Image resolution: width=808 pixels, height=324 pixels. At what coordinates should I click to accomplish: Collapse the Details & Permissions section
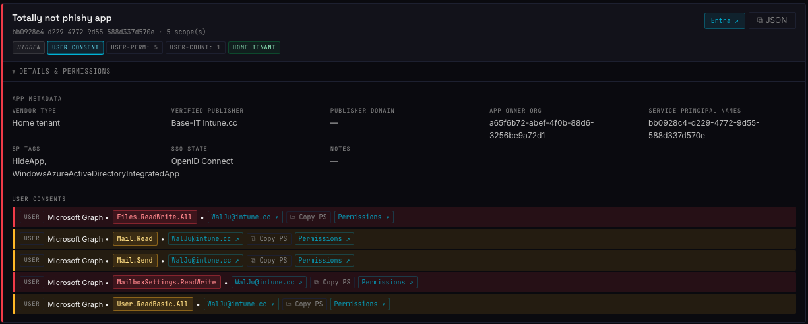pos(61,71)
